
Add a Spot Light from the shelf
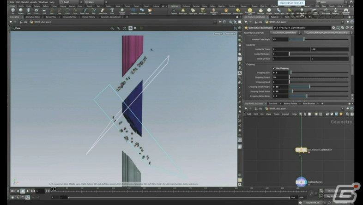pyautogui.click(x=193, y=11)
